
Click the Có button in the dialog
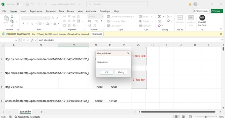click(x=106, y=72)
